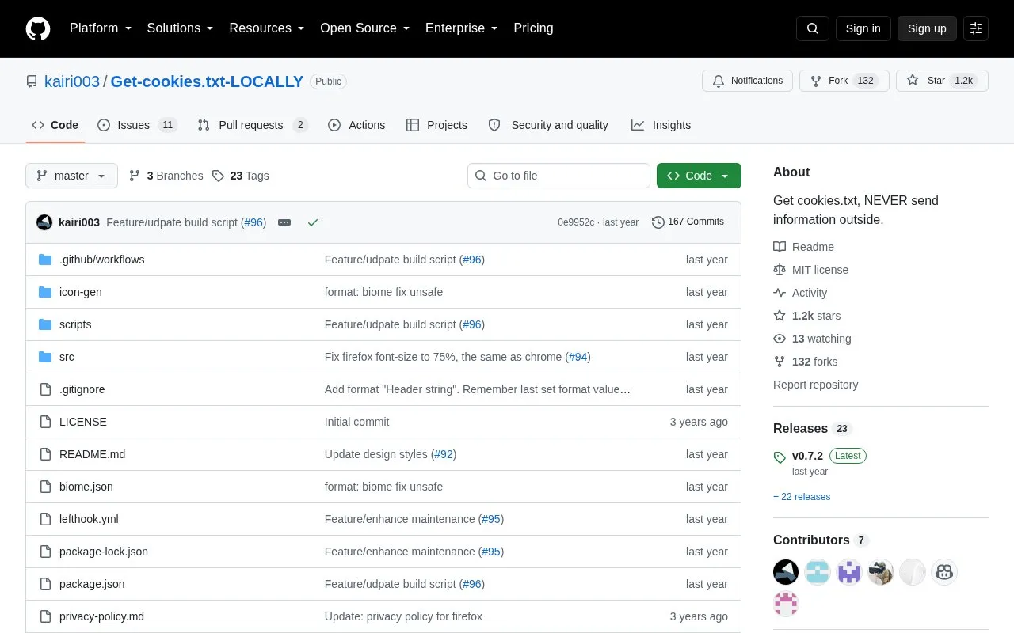
Task: Click history clock icon by 167 Commits
Action: pyautogui.click(x=658, y=222)
